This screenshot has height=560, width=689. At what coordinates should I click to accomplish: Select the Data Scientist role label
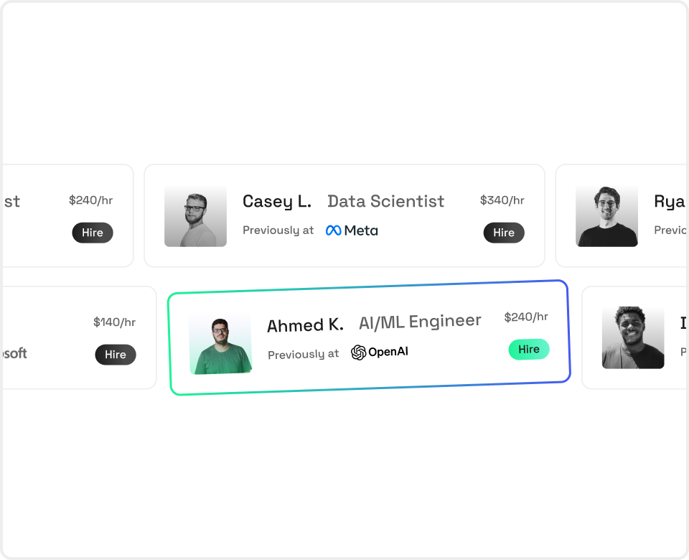click(x=385, y=202)
